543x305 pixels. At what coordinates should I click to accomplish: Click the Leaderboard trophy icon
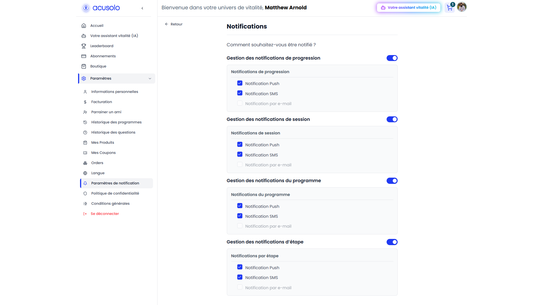(84, 46)
